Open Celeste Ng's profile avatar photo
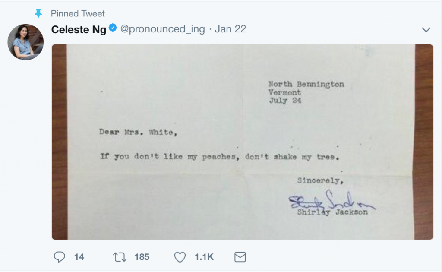 pos(25,42)
